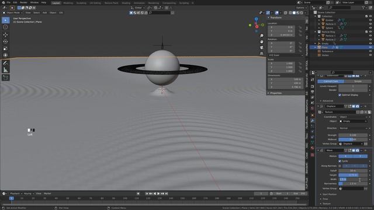Viewport: 374px width, 210px height.
Task: Click the Blender logo menu icon
Action: tap(4, 2)
